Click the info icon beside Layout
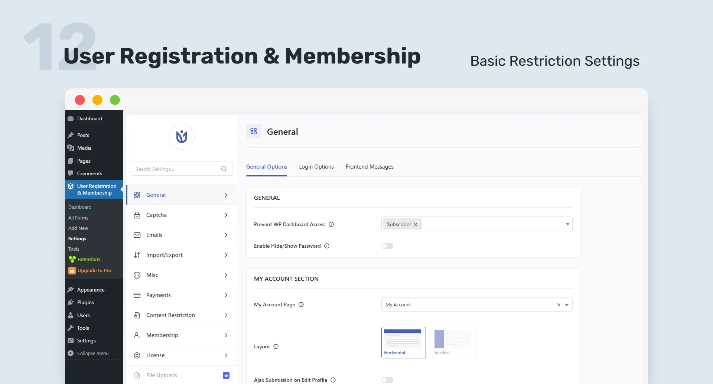This screenshot has height=384, width=713. [x=276, y=346]
